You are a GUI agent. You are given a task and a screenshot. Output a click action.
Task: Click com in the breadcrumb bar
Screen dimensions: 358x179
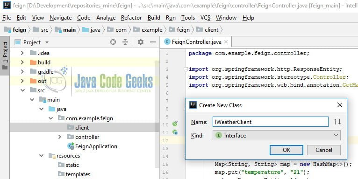pyautogui.click(x=117, y=30)
